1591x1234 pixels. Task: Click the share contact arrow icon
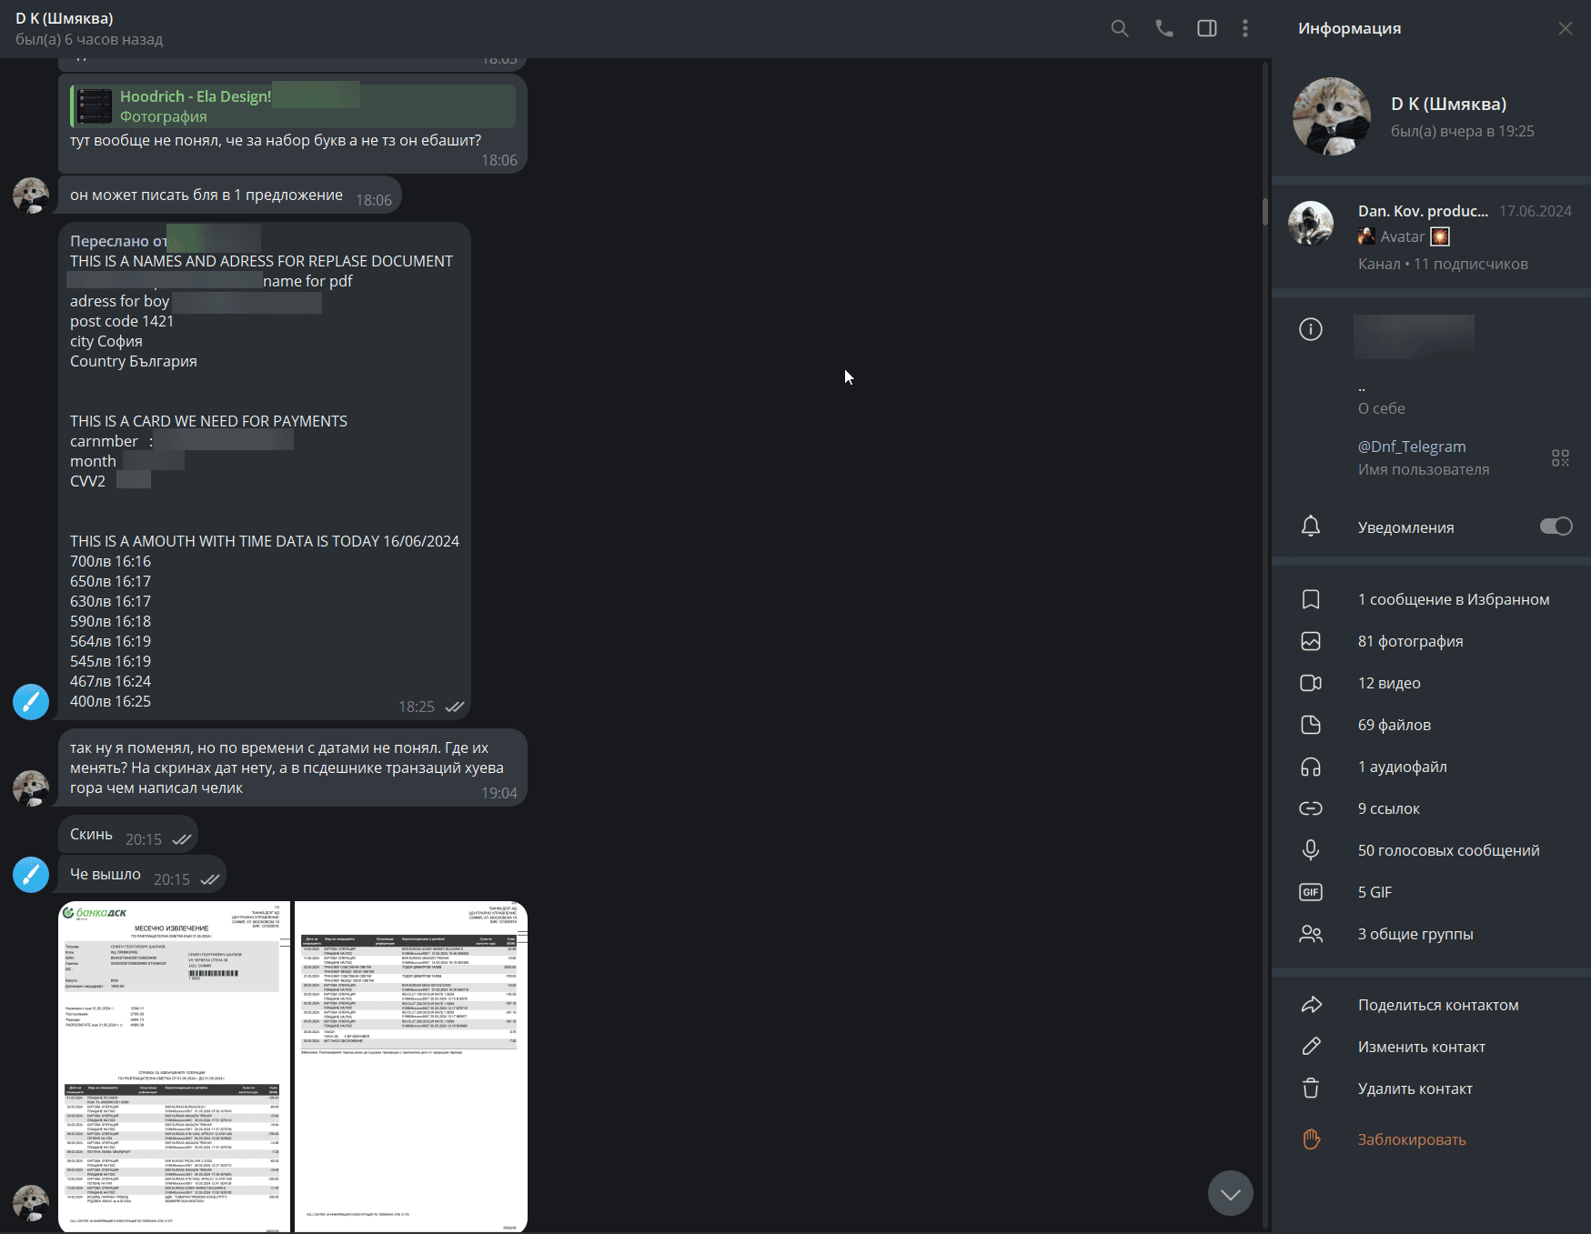click(x=1311, y=1005)
